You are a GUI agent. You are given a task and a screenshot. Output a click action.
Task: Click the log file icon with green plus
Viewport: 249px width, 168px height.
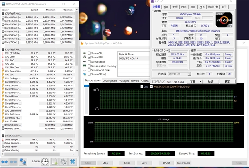tap(53, 161)
